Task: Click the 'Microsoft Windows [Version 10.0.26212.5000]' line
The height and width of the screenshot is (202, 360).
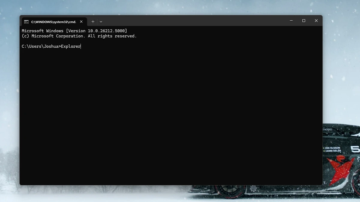Action: click(74, 31)
